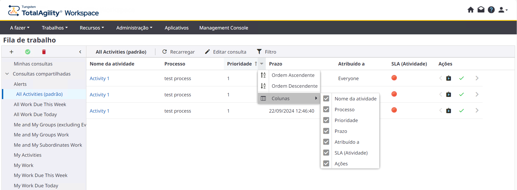
Task: Choose Ordem Ascendente sort option
Action: 293,75
